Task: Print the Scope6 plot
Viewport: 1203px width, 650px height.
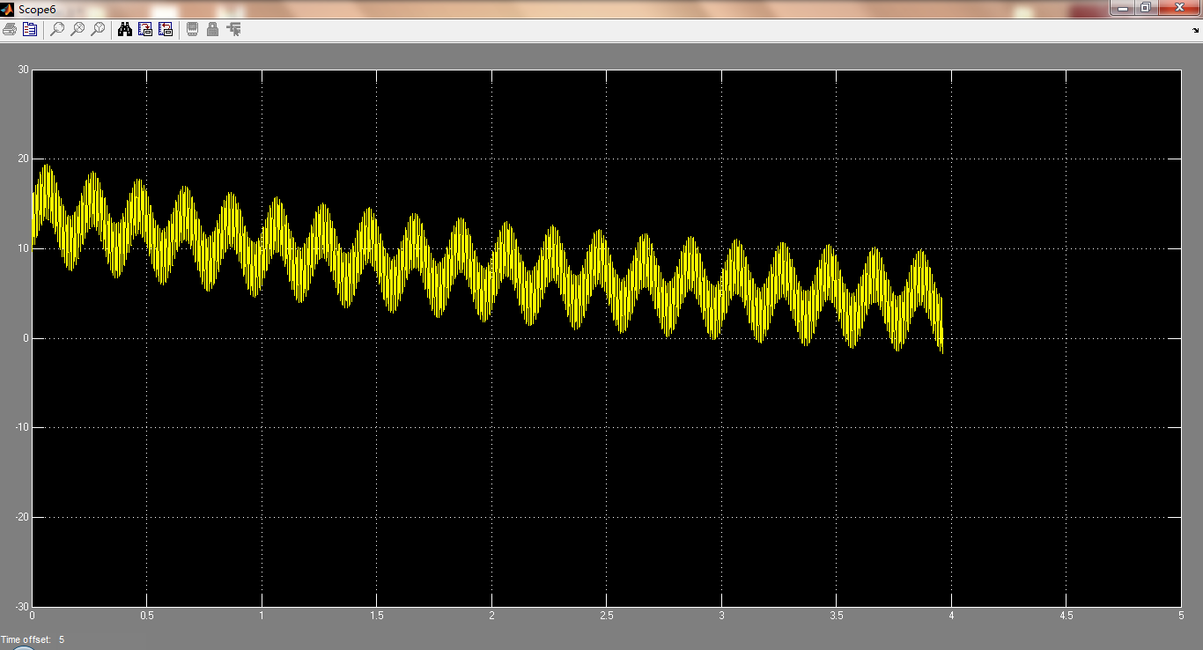Action: [10, 29]
